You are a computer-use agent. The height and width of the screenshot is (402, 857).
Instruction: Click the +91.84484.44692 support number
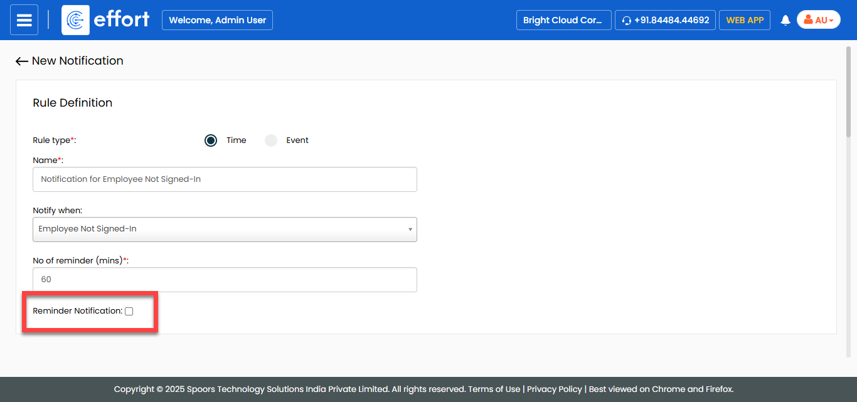(x=671, y=20)
